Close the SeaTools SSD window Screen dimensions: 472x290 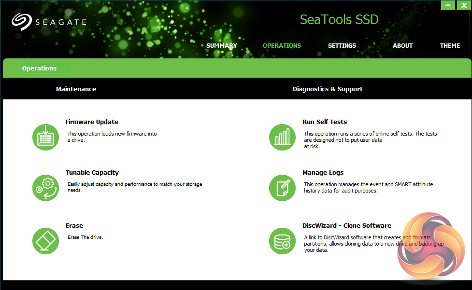(464, 5)
